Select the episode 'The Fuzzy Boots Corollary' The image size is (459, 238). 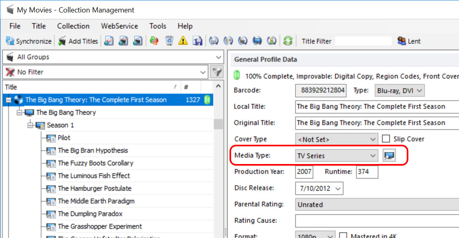click(x=95, y=163)
